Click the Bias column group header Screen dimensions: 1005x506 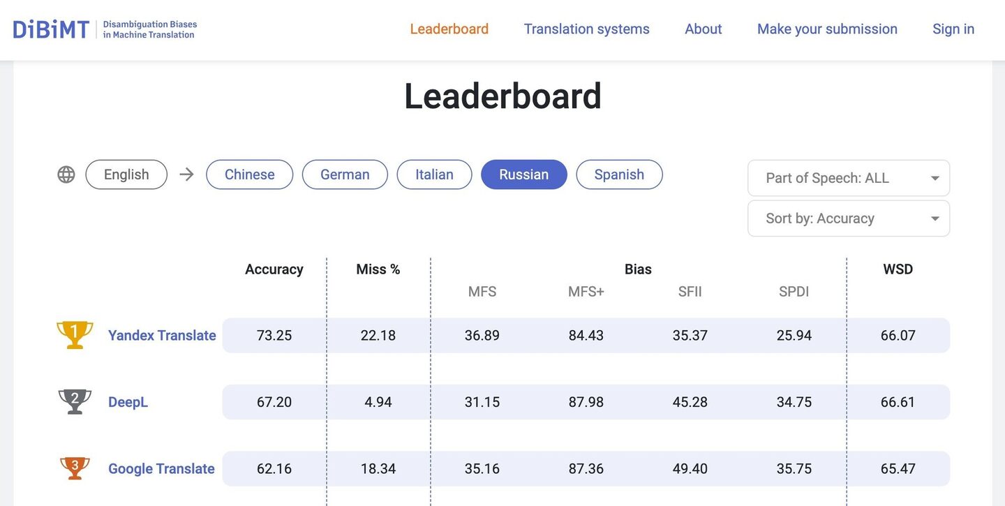point(638,269)
